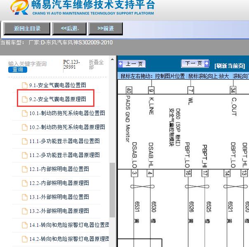Click document icon beside 10.1 entry

(25, 113)
